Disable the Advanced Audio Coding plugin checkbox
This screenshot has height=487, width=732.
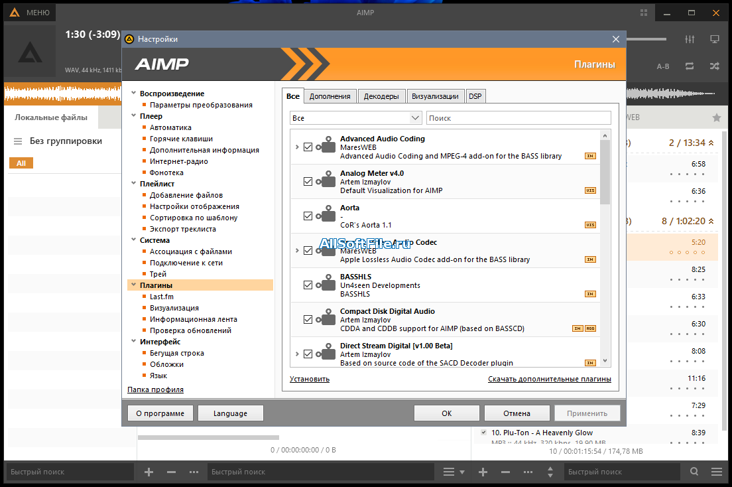tap(308, 147)
